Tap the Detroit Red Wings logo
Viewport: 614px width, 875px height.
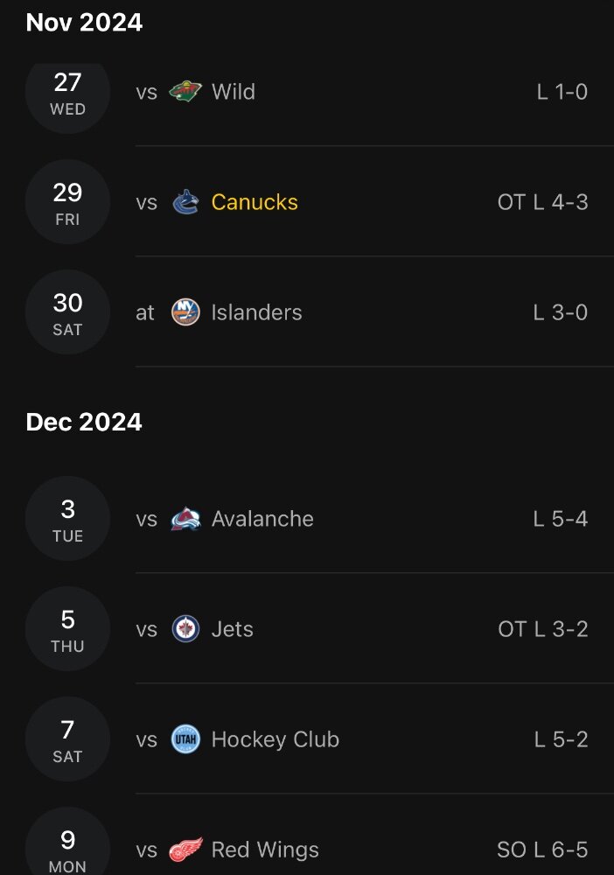185,850
